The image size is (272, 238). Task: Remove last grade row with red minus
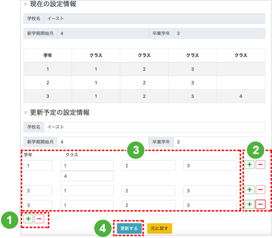[39, 219]
